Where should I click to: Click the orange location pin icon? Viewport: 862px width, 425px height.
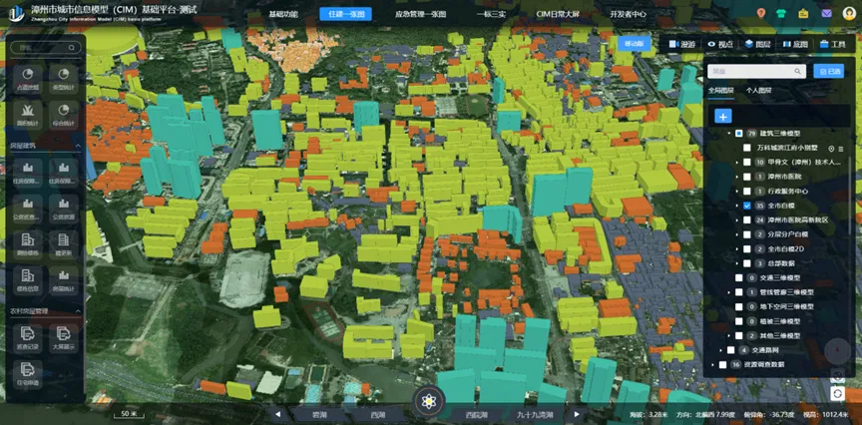click(x=761, y=13)
